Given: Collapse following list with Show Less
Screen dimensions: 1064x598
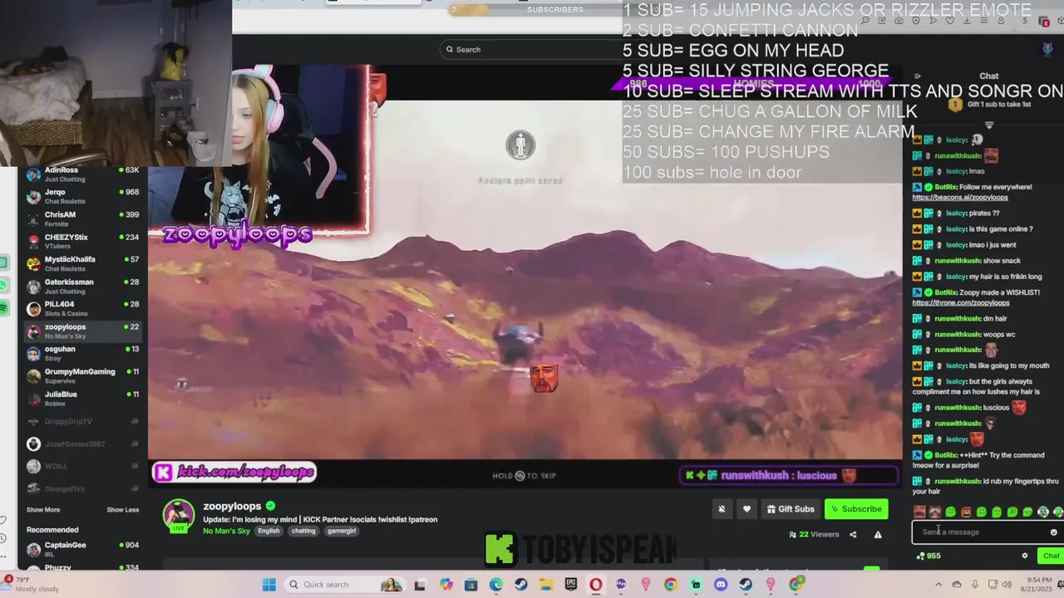Looking at the screenshot, I should (123, 510).
